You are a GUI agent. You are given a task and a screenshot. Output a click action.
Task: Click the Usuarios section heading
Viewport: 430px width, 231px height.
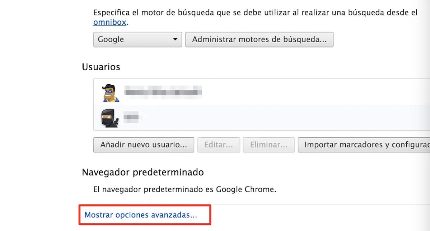point(101,67)
